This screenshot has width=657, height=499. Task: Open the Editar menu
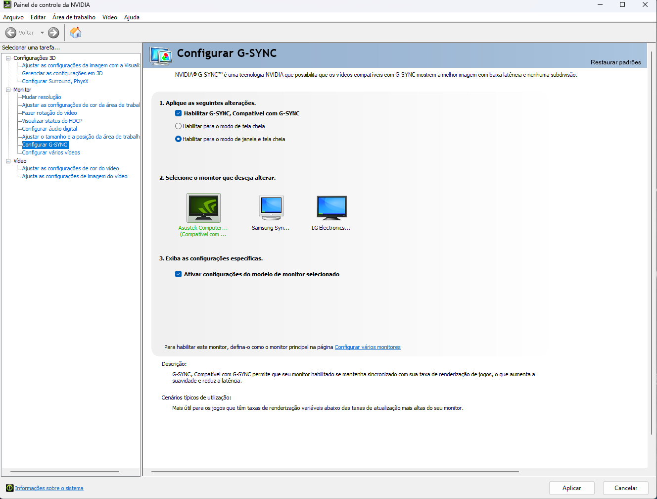point(38,17)
